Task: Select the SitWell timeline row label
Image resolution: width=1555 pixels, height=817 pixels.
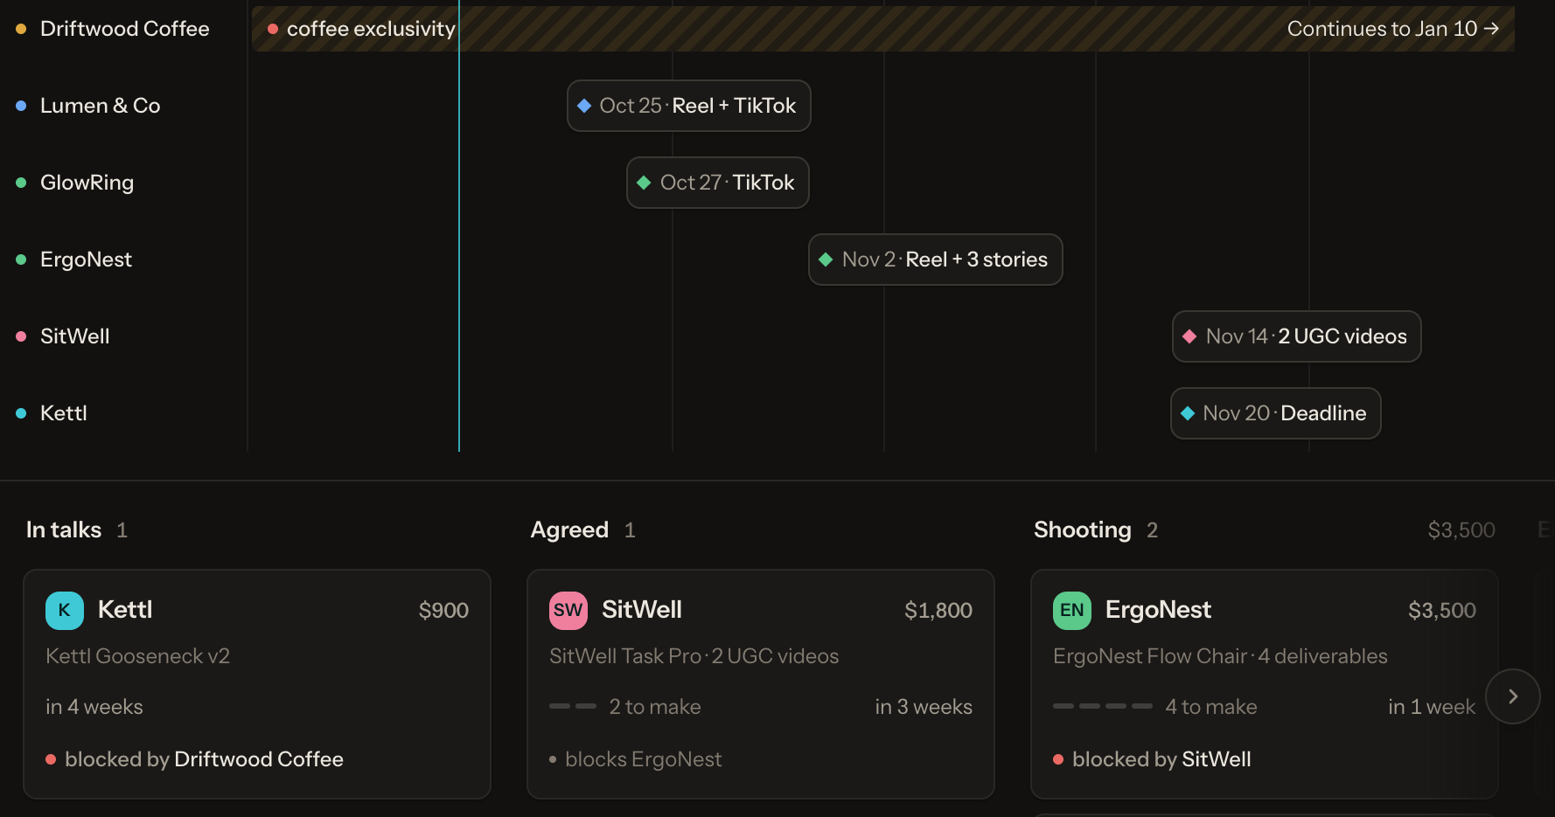Action: 74,336
